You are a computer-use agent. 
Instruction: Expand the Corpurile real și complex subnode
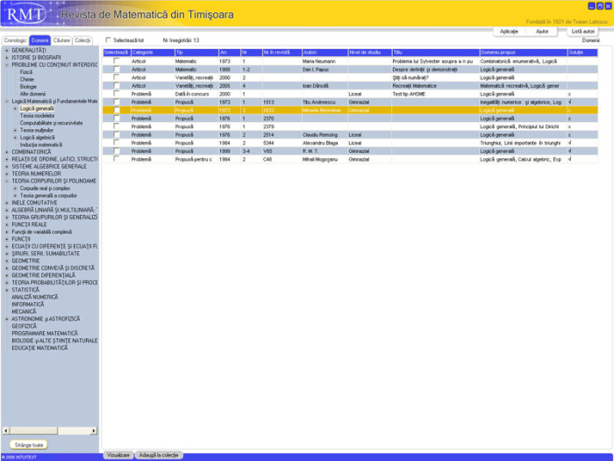[x=15, y=188]
